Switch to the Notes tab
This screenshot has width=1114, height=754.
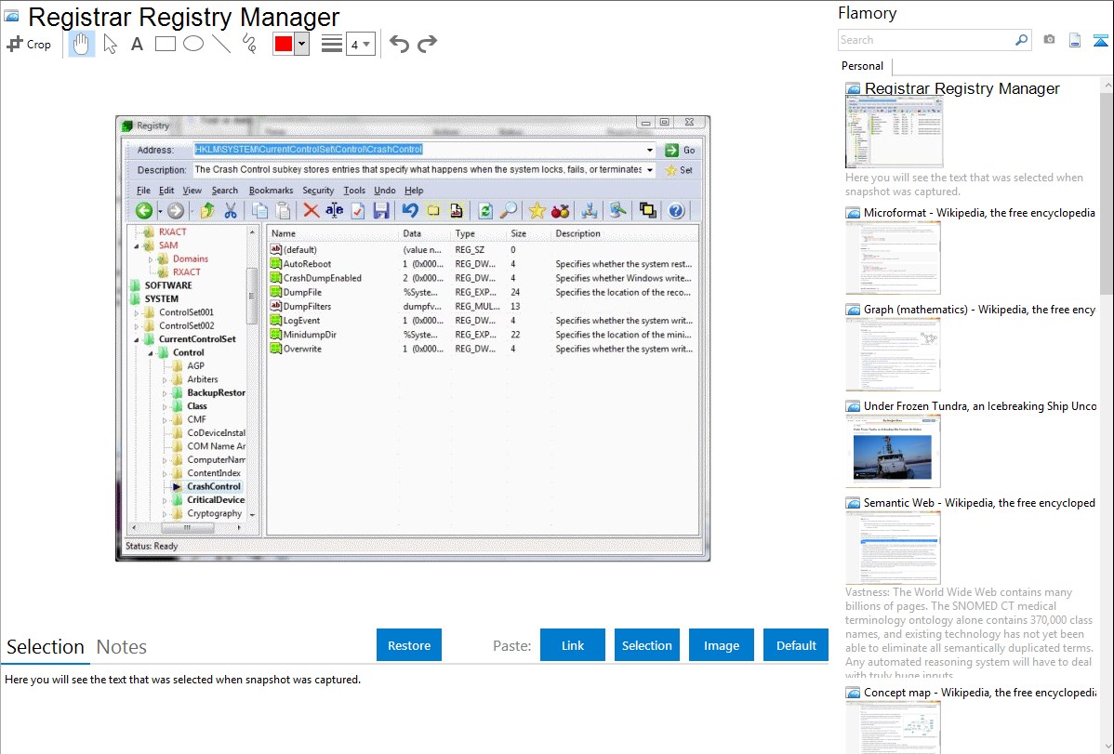coord(122,647)
